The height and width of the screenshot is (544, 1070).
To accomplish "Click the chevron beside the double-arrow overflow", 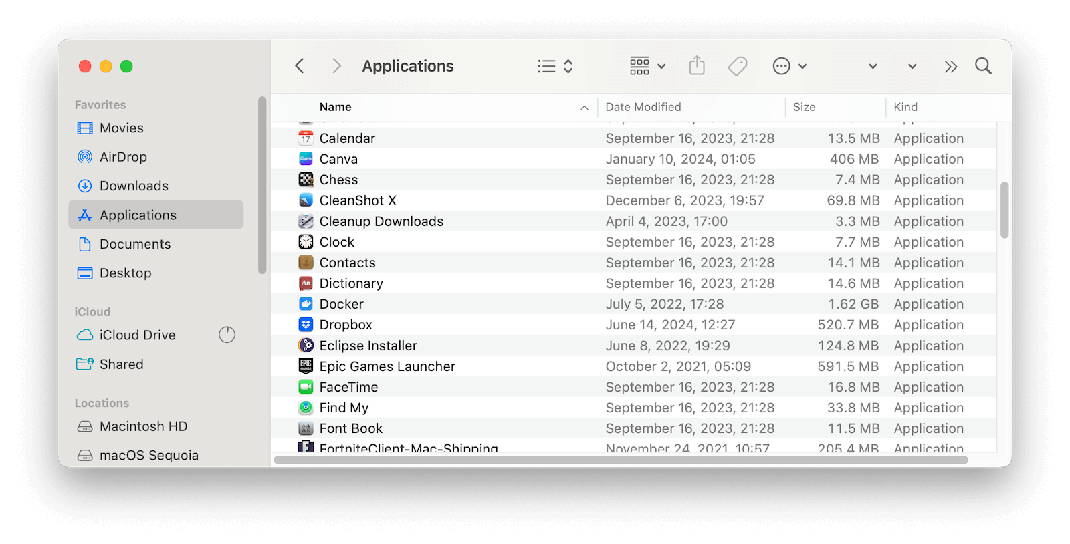I will (x=912, y=66).
